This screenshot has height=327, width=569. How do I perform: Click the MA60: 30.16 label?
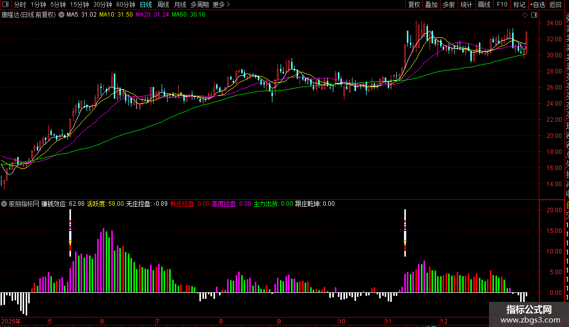coord(188,15)
